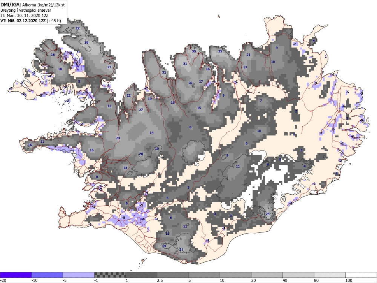Choose the gray 5 to 10 legend swatch

(204, 275)
